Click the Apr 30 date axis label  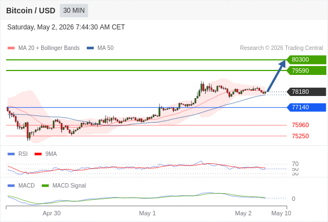tap(52, 213)
